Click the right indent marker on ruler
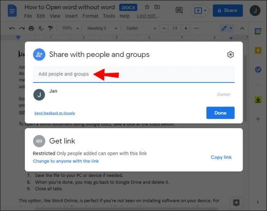267x211 pixels. [231, 38]
